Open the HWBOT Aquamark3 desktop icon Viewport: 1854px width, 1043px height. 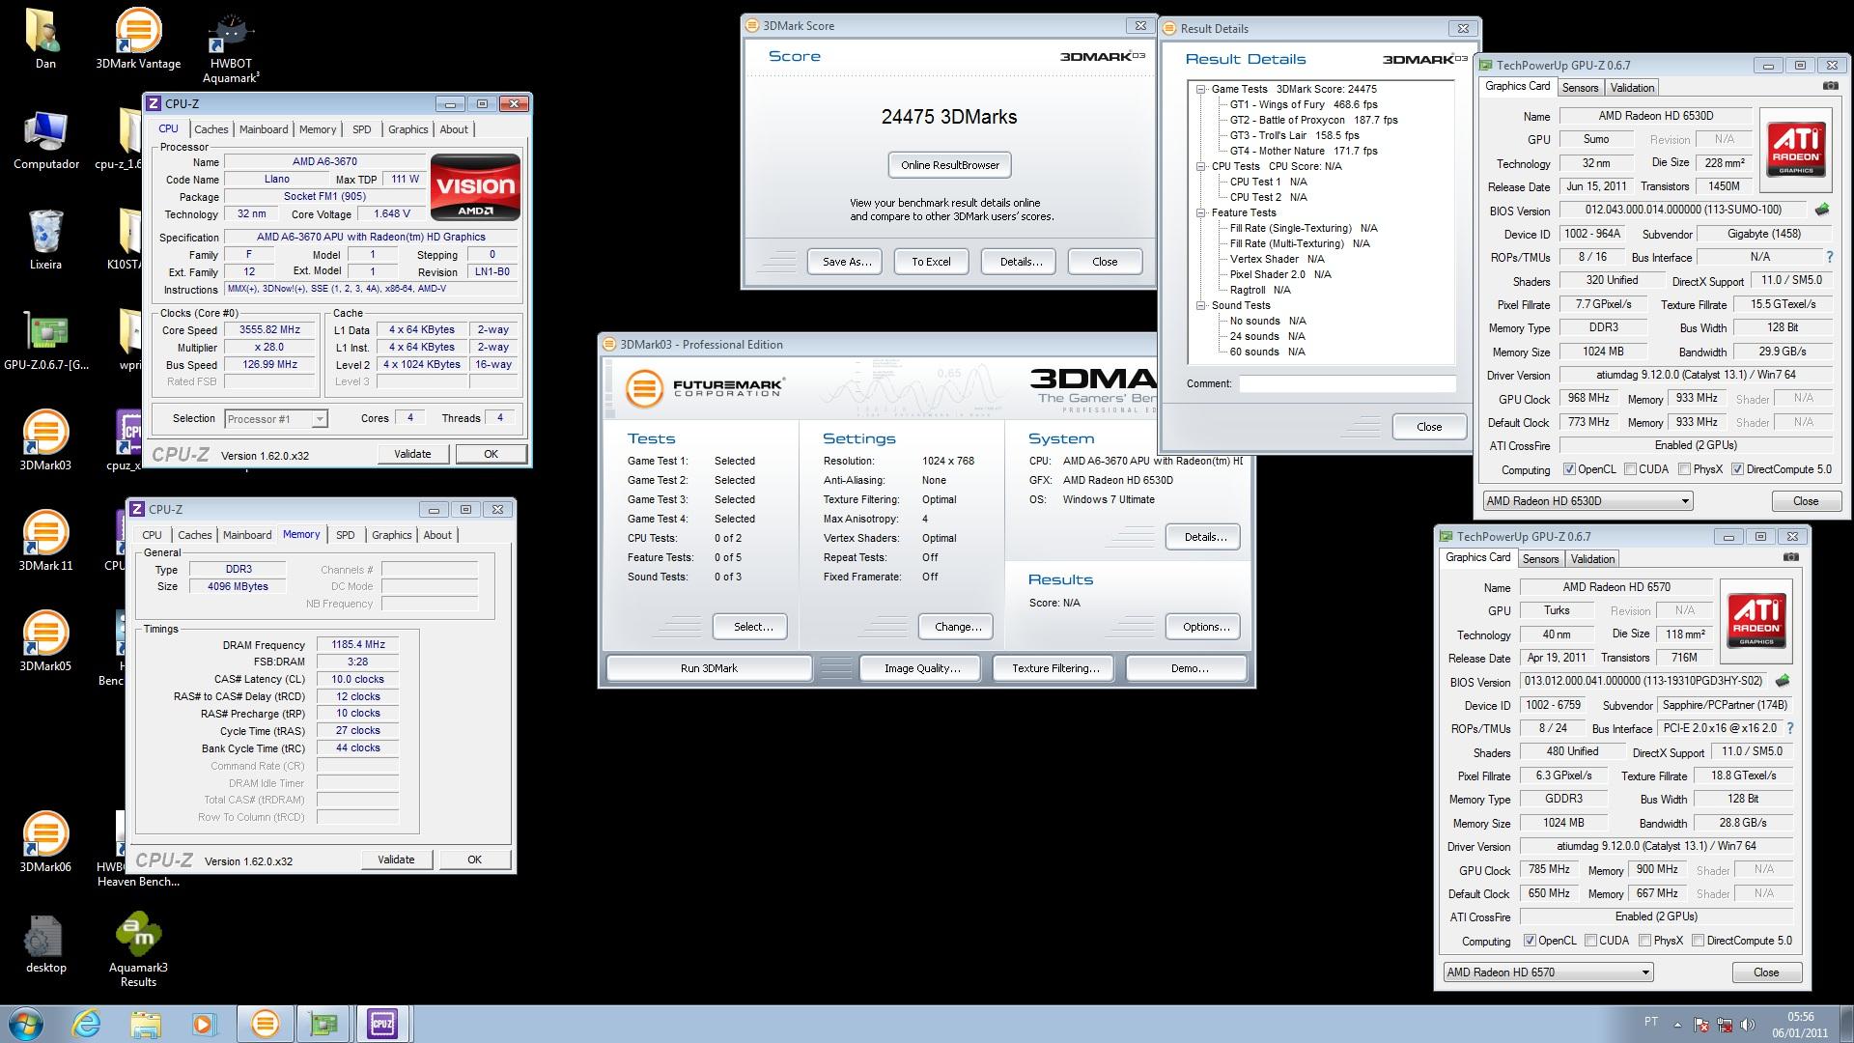231,45
